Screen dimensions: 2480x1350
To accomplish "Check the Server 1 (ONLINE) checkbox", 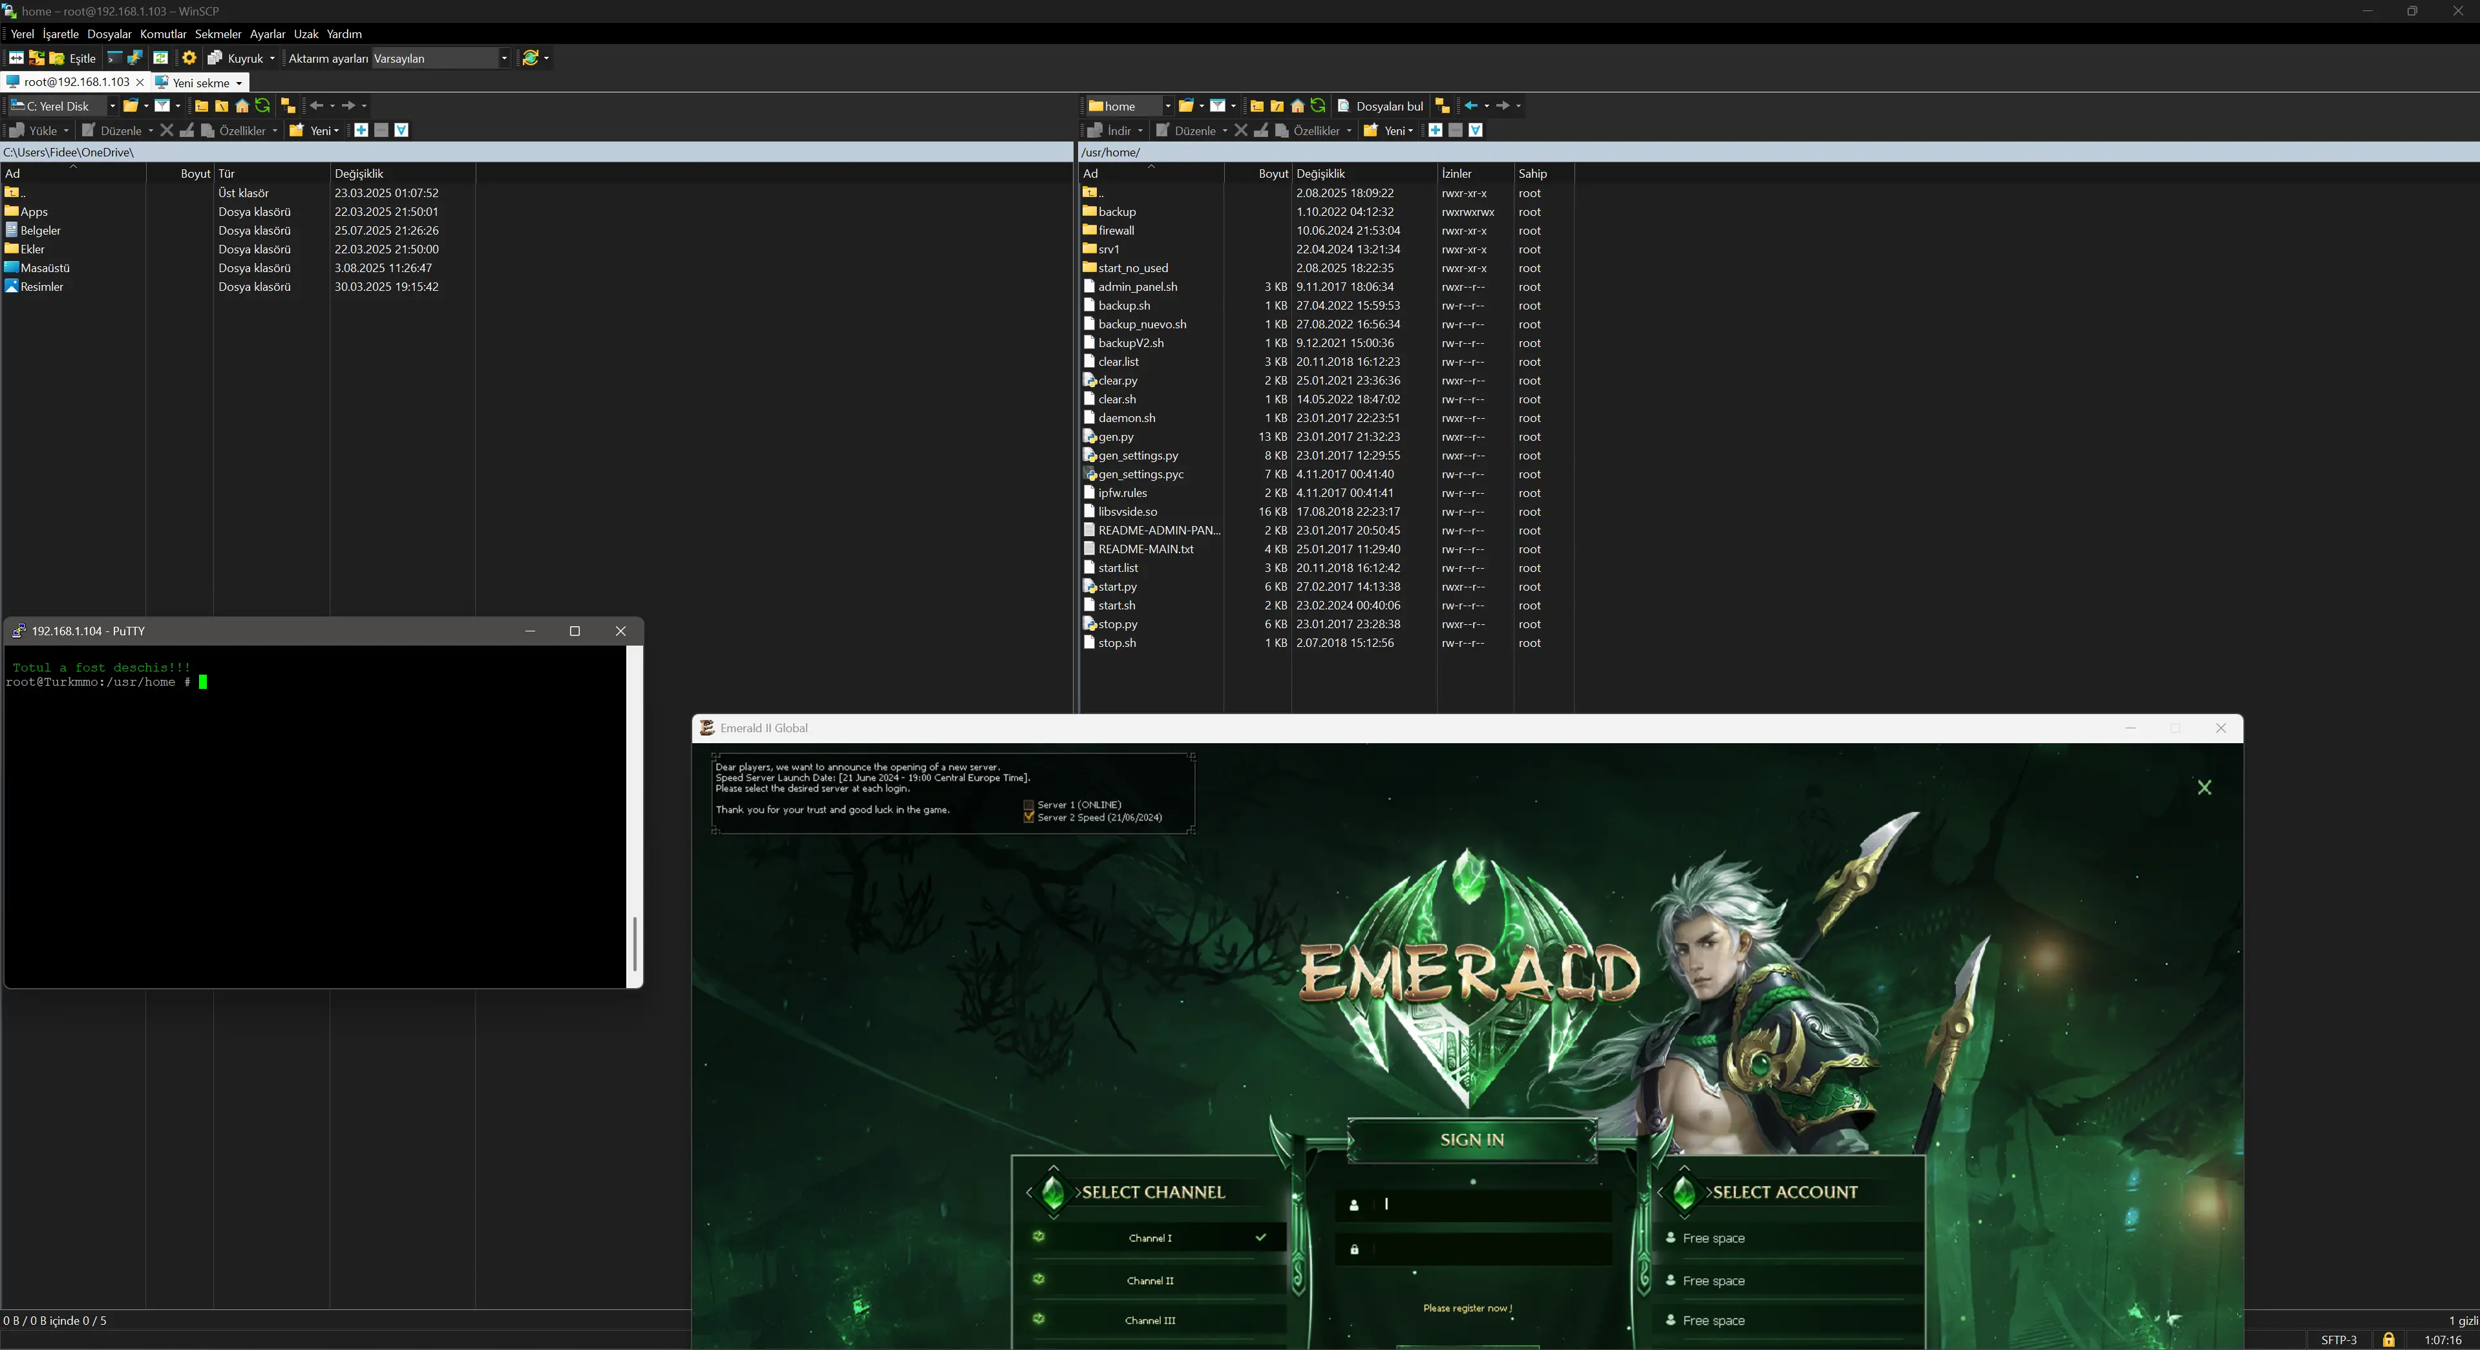I will pyautogui.click(x=1028, y=805).
